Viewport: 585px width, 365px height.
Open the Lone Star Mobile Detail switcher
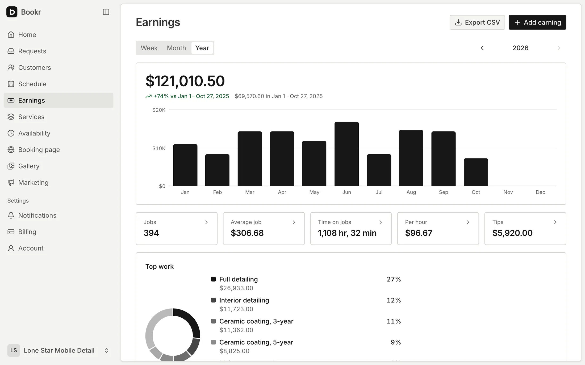[x=59, y=350]
